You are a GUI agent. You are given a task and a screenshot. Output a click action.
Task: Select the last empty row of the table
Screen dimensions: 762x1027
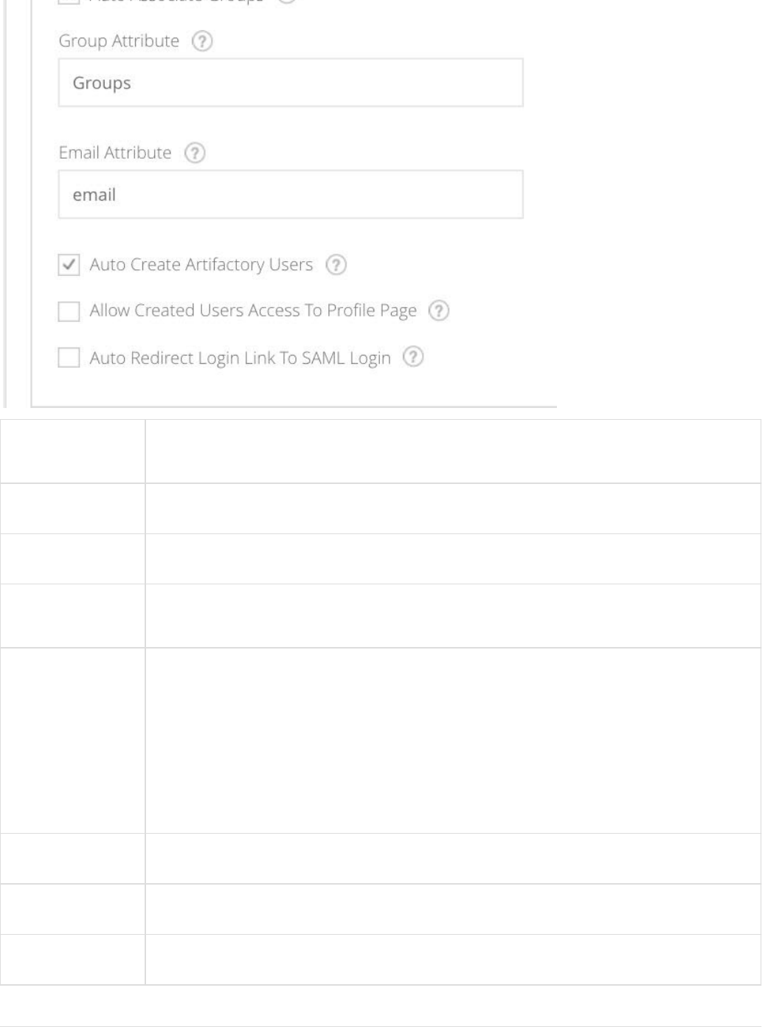[x=381, y=960]
